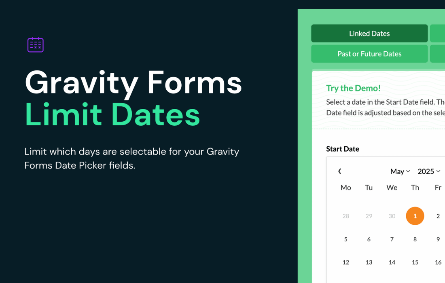Select date 15 in the calendar
The height and width of the screenshot is (283, 445).
415,262
